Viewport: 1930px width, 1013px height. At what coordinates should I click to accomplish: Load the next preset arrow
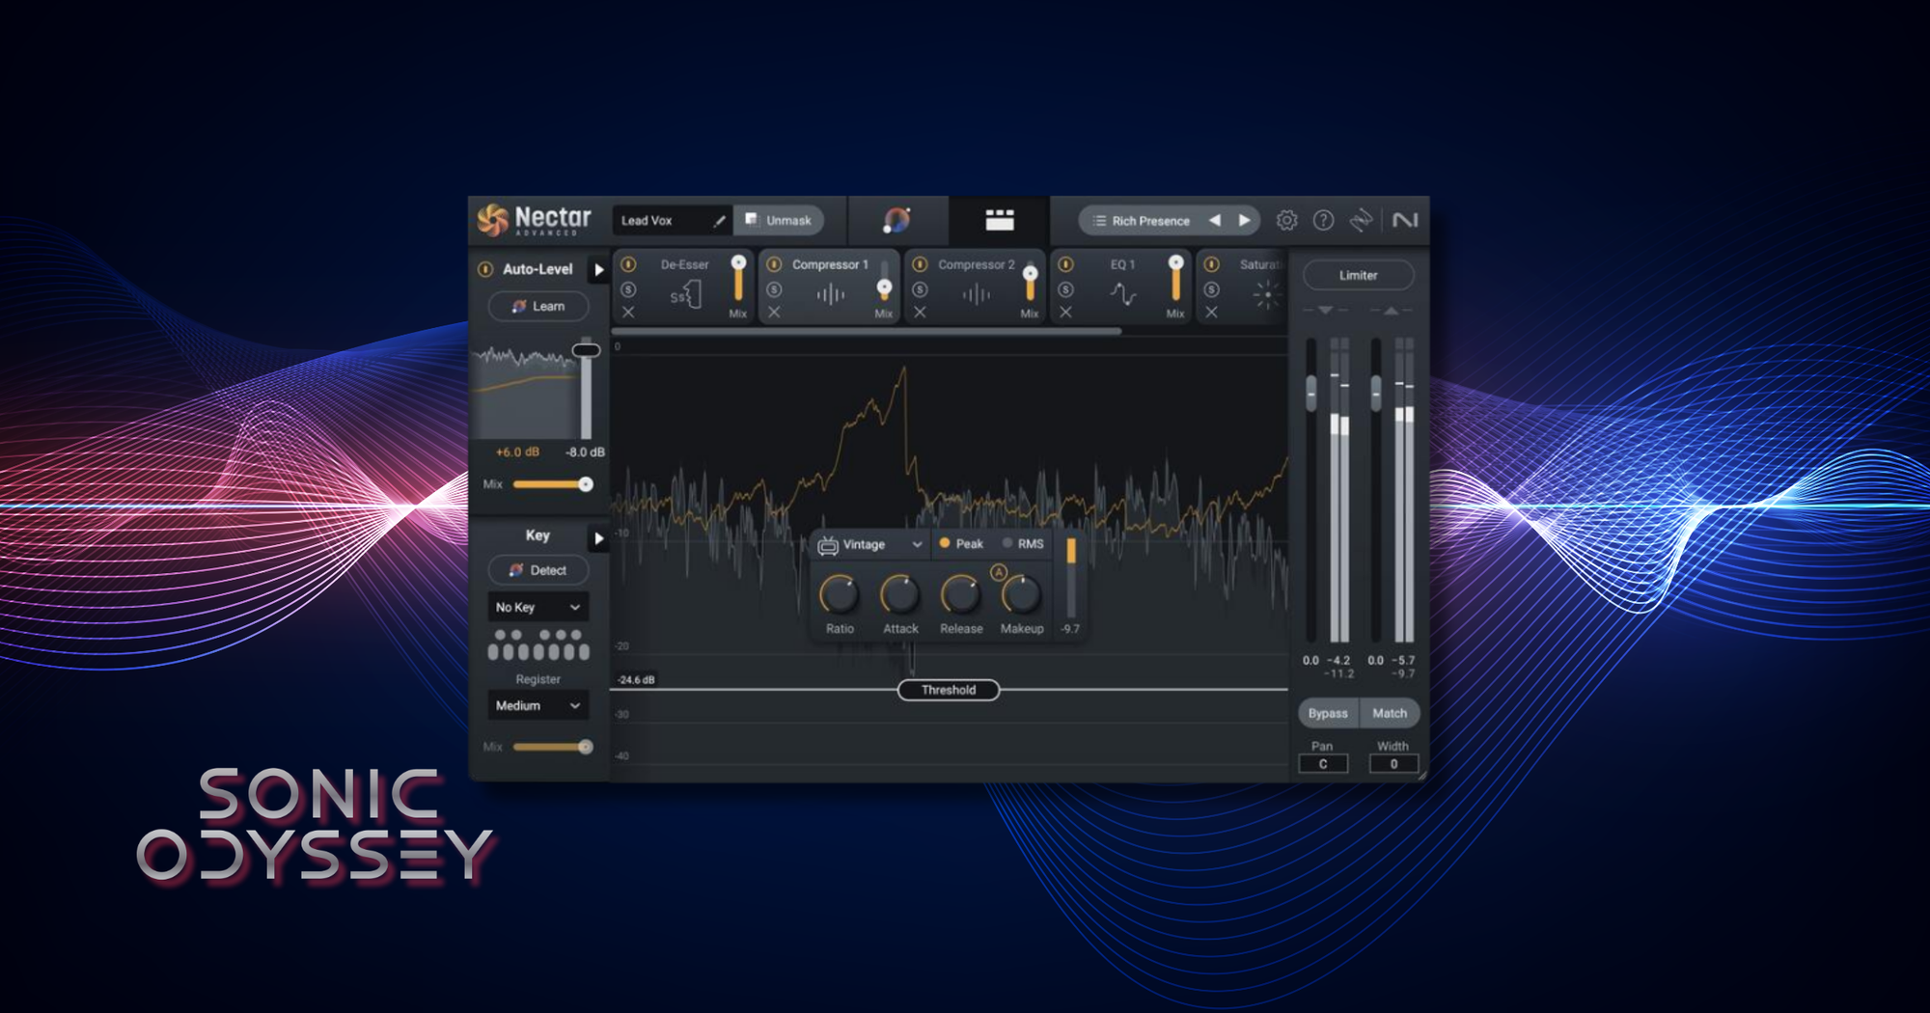tap(1245, 221)
